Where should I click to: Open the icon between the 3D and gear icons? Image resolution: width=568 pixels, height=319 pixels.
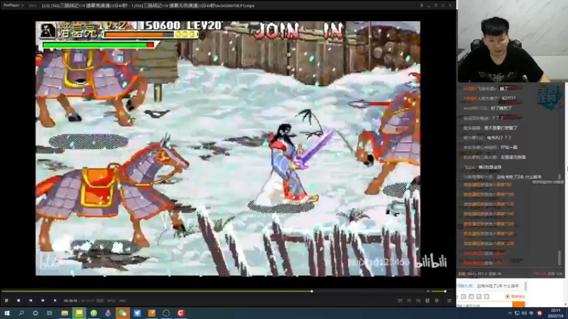click(418, 301)
